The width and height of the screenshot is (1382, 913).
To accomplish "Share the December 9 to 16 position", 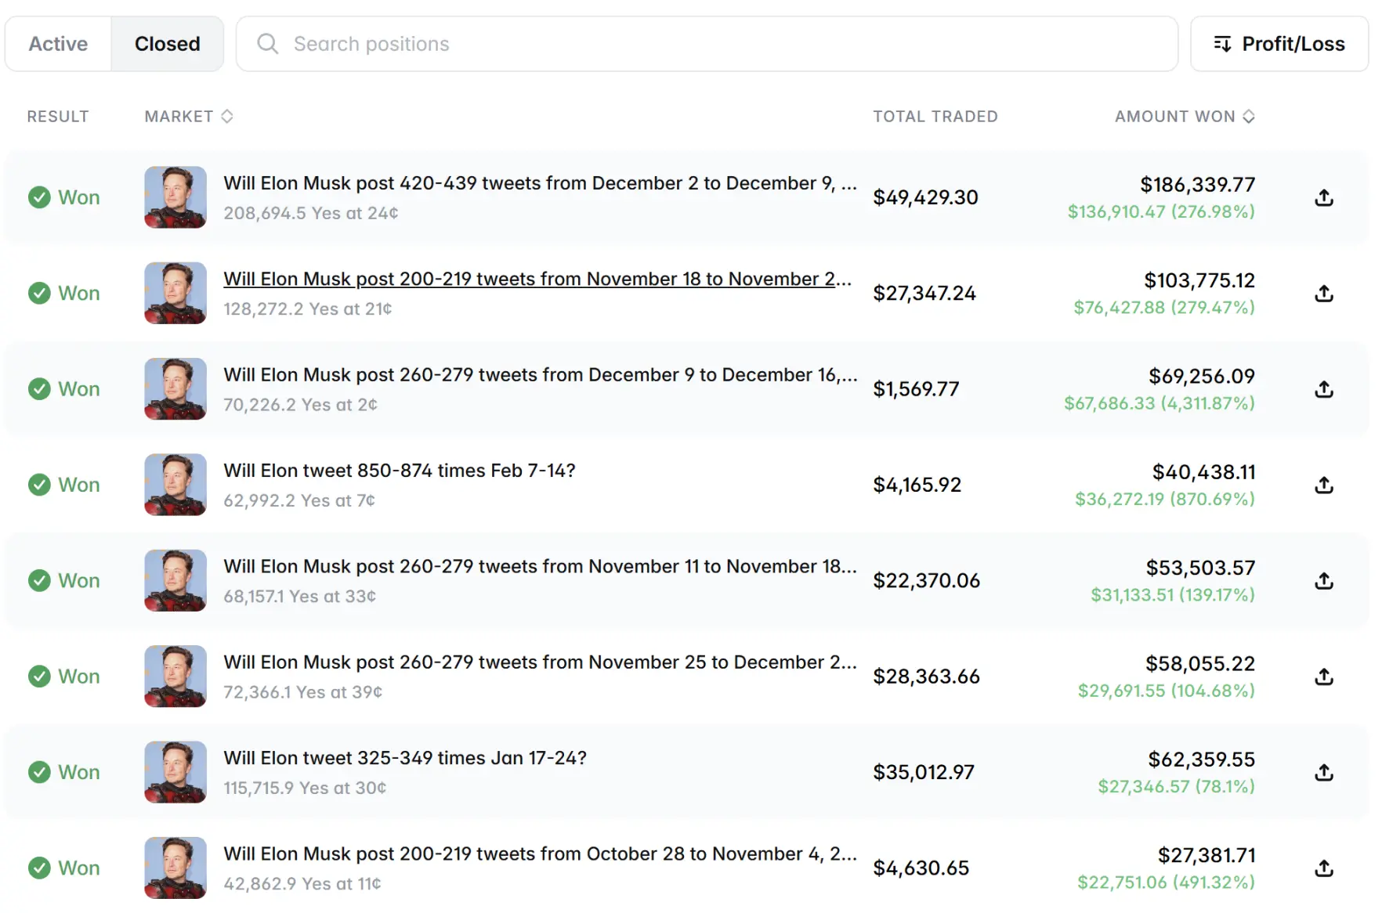I will pyautogui.click(x=1323, y=389).
